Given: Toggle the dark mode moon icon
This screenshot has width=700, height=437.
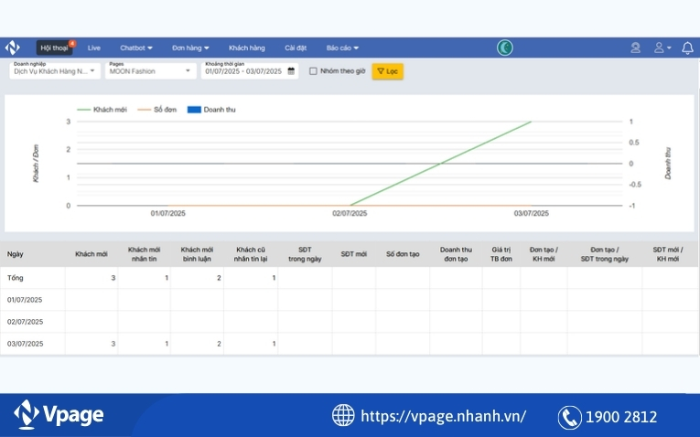Looking at the screenshot, I should pyautogui.click(x=505, y=48).
